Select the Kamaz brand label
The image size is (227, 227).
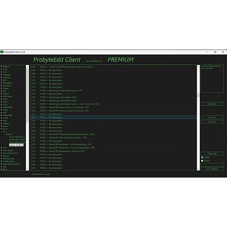click(6, 156)
